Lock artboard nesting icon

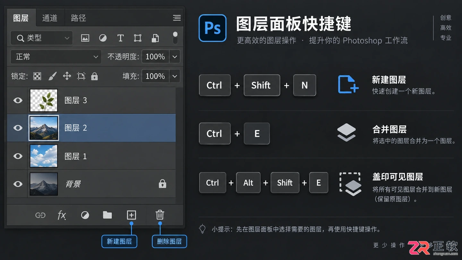(x=81, y=76)
